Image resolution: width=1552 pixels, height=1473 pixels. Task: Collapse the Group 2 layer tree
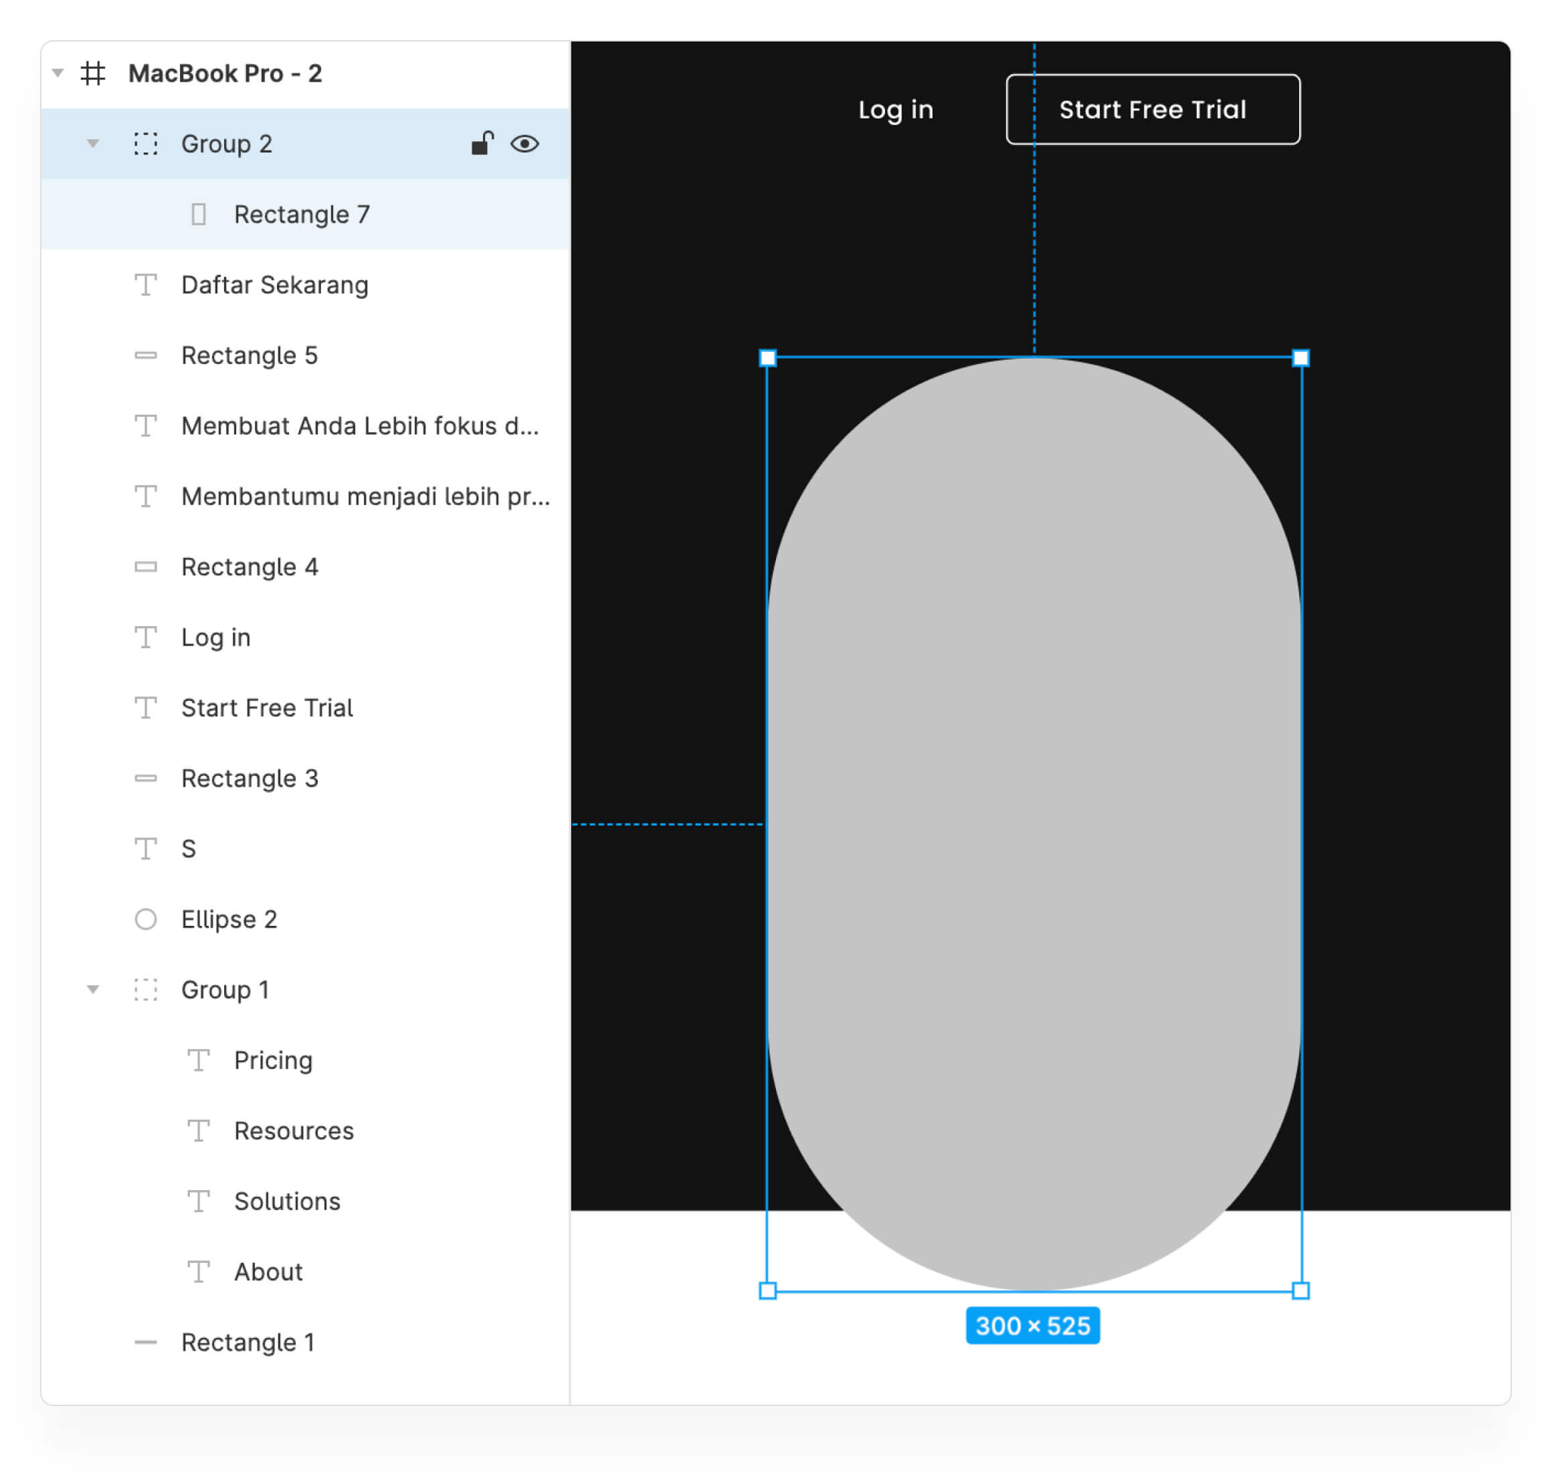[x=92, y=144]
